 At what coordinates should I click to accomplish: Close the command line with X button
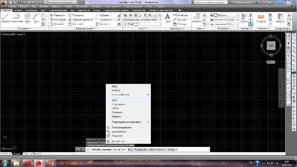79,150
